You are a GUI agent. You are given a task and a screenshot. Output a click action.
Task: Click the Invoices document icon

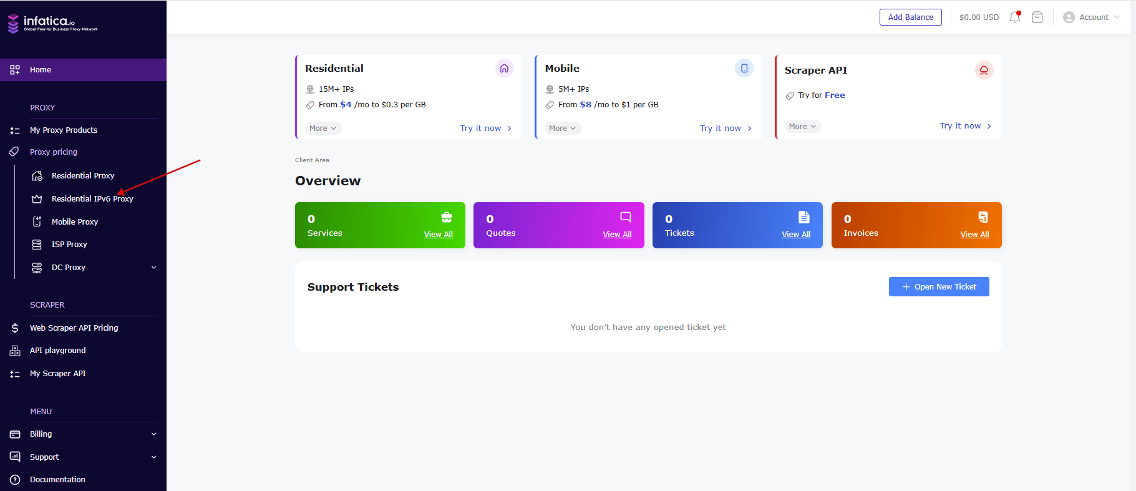pyautogui.click(x=983, y=217)
